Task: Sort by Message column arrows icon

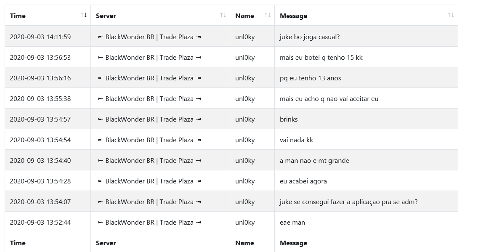Action: tap(451, 15)
